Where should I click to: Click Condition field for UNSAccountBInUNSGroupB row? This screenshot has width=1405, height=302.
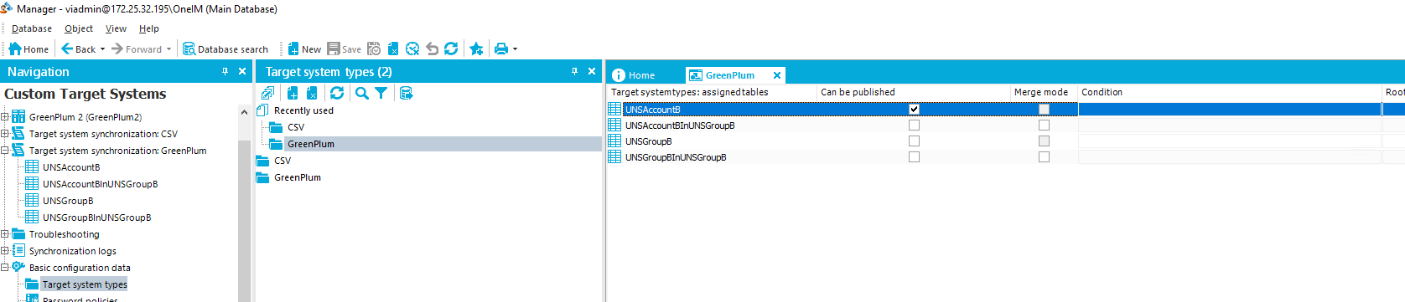(1229, 125)
